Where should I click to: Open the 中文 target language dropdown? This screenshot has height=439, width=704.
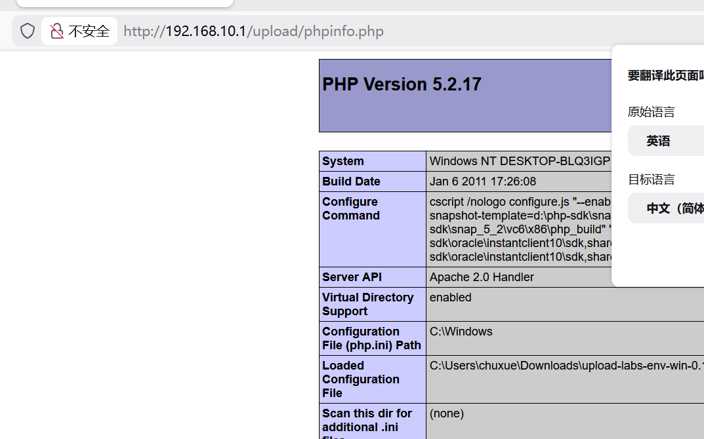666,208
